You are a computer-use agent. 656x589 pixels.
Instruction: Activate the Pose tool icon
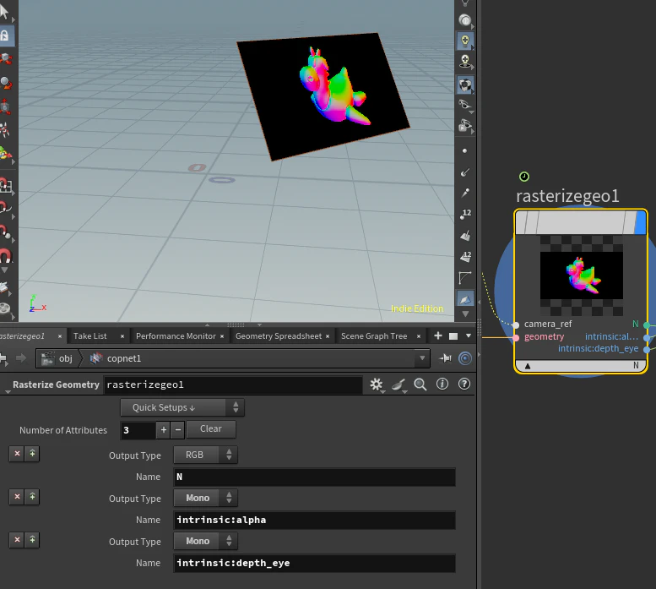[x=5, y=131]
